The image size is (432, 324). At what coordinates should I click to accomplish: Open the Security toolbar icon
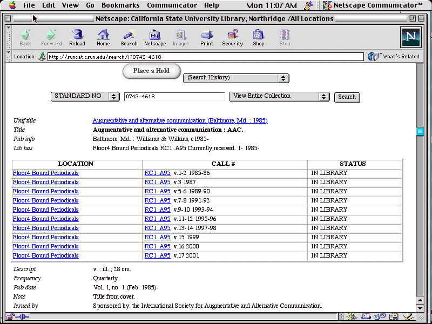click(x=233, y=37)
